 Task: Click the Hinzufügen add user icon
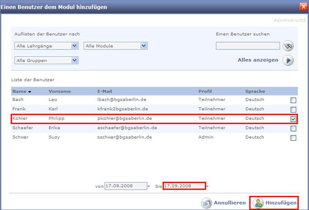pos(258,203)
